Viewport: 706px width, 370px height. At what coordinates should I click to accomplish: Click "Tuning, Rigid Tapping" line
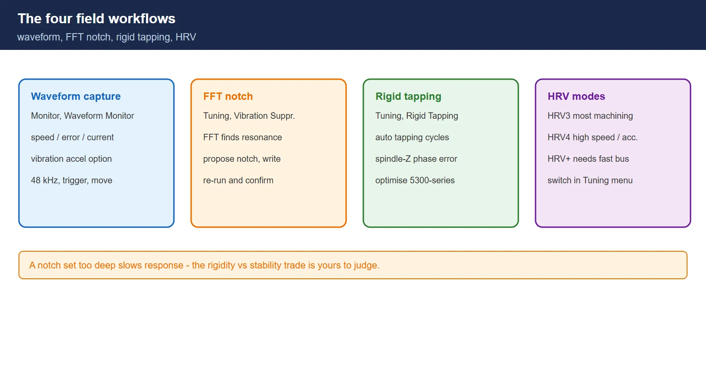[x=417, y=116]
